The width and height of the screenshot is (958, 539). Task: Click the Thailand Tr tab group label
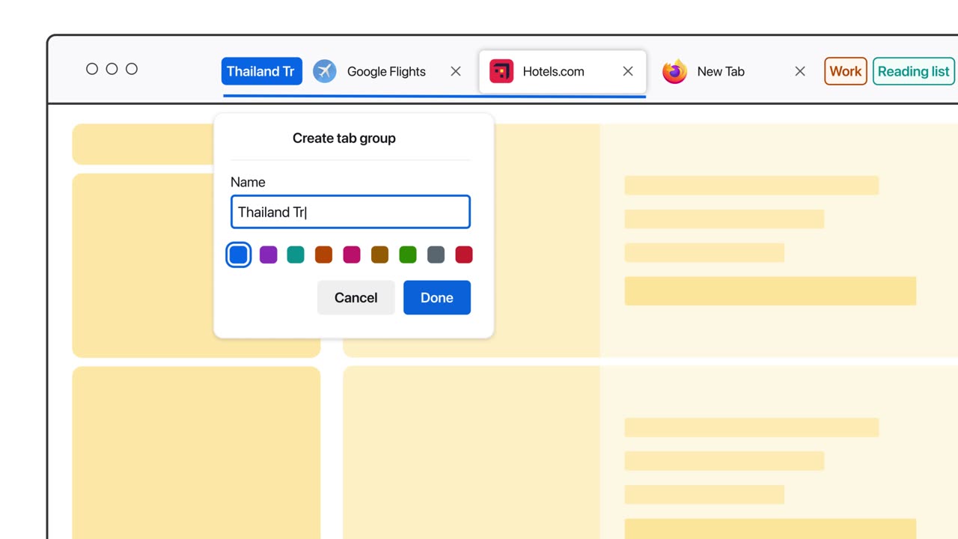[261, 71]
